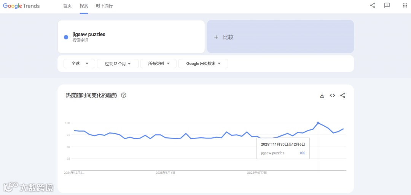Click the help icon beside 热度随时间变化的趋势
Screen dimensions: 411x195
[124, 95]
